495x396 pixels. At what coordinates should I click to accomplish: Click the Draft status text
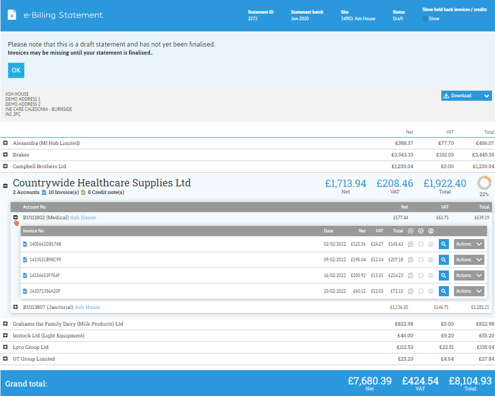pyautogui.click(x=398, y=19)
